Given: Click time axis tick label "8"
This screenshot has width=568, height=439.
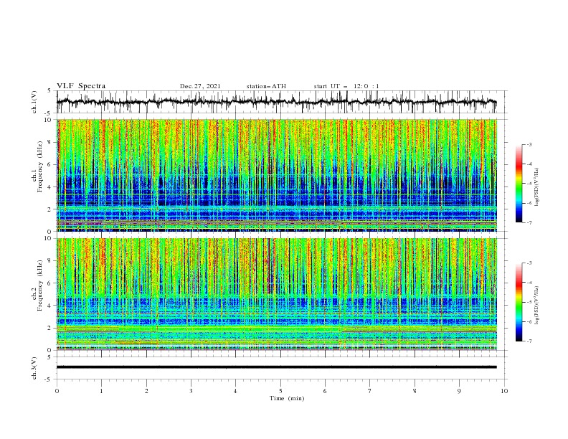Looking at the screenshot, I should coord(415,391).
